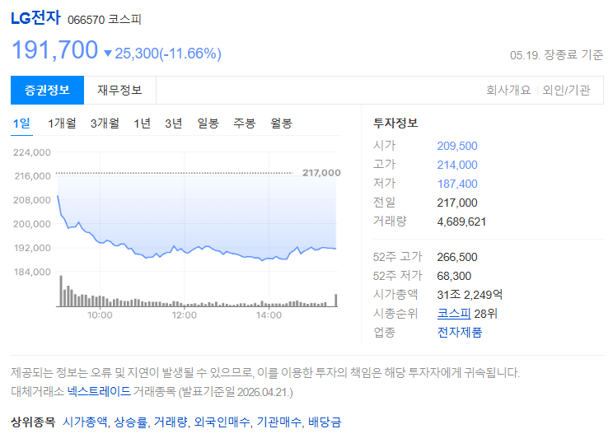Click the 전일 value 217,000 in 투자정보

point(457,203)
